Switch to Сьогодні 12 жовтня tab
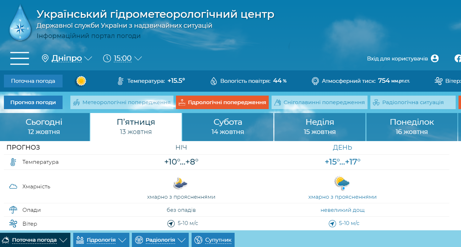Screen dimensions: 461x247 (44, 127)
